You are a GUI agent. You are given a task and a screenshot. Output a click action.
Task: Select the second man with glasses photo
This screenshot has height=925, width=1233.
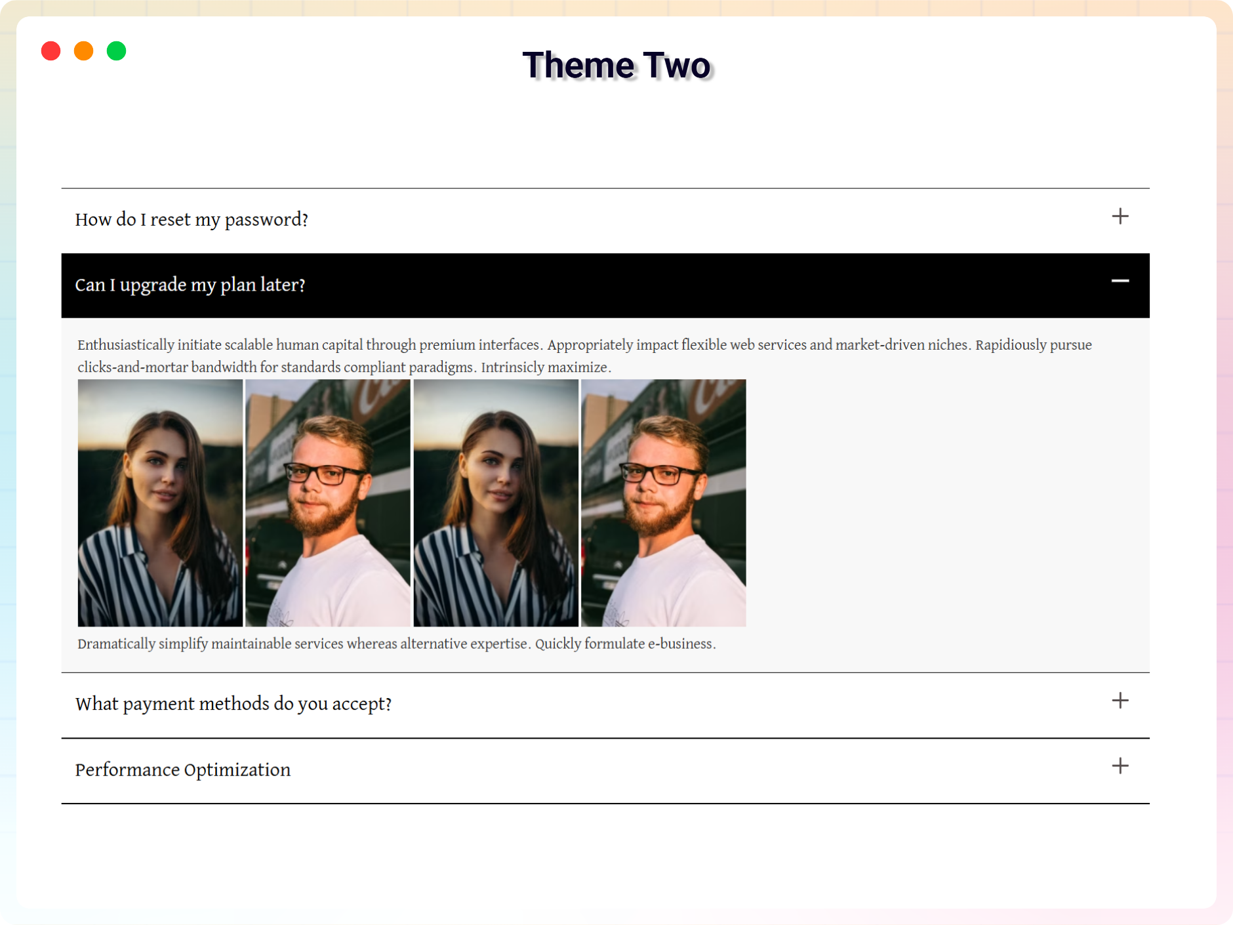[x=663, y=502]
